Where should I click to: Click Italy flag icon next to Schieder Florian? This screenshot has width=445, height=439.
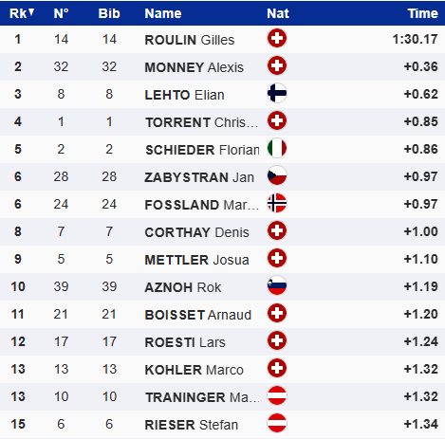coord(277,149)
